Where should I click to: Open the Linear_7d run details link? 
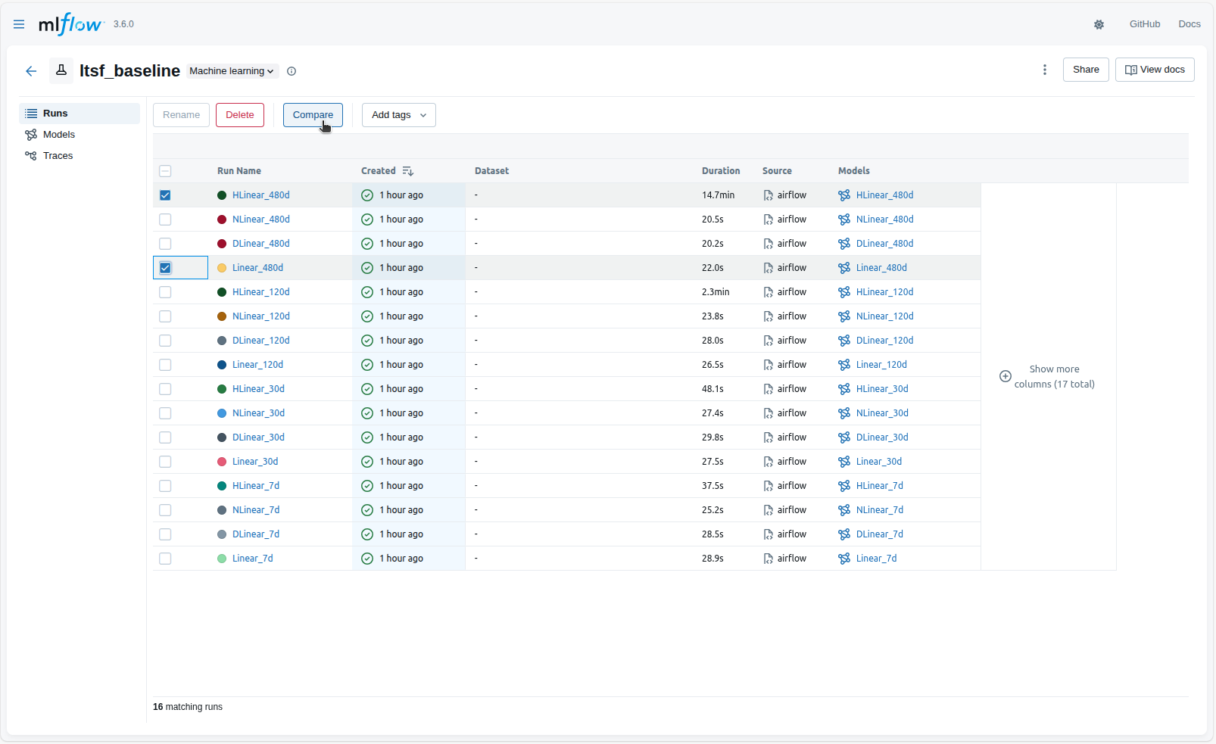point(253,558)
